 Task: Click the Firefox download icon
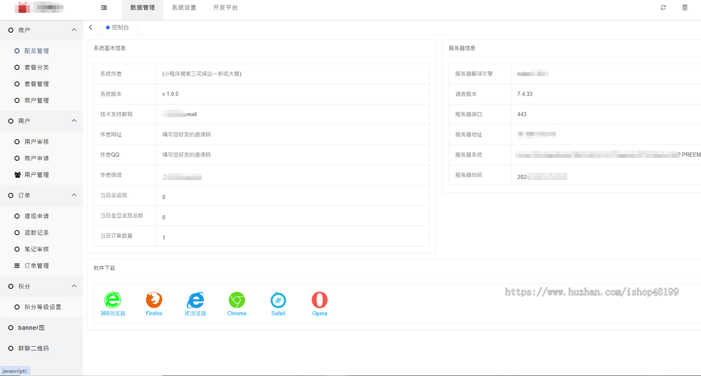pyautogui.click(x=154, y=300)
